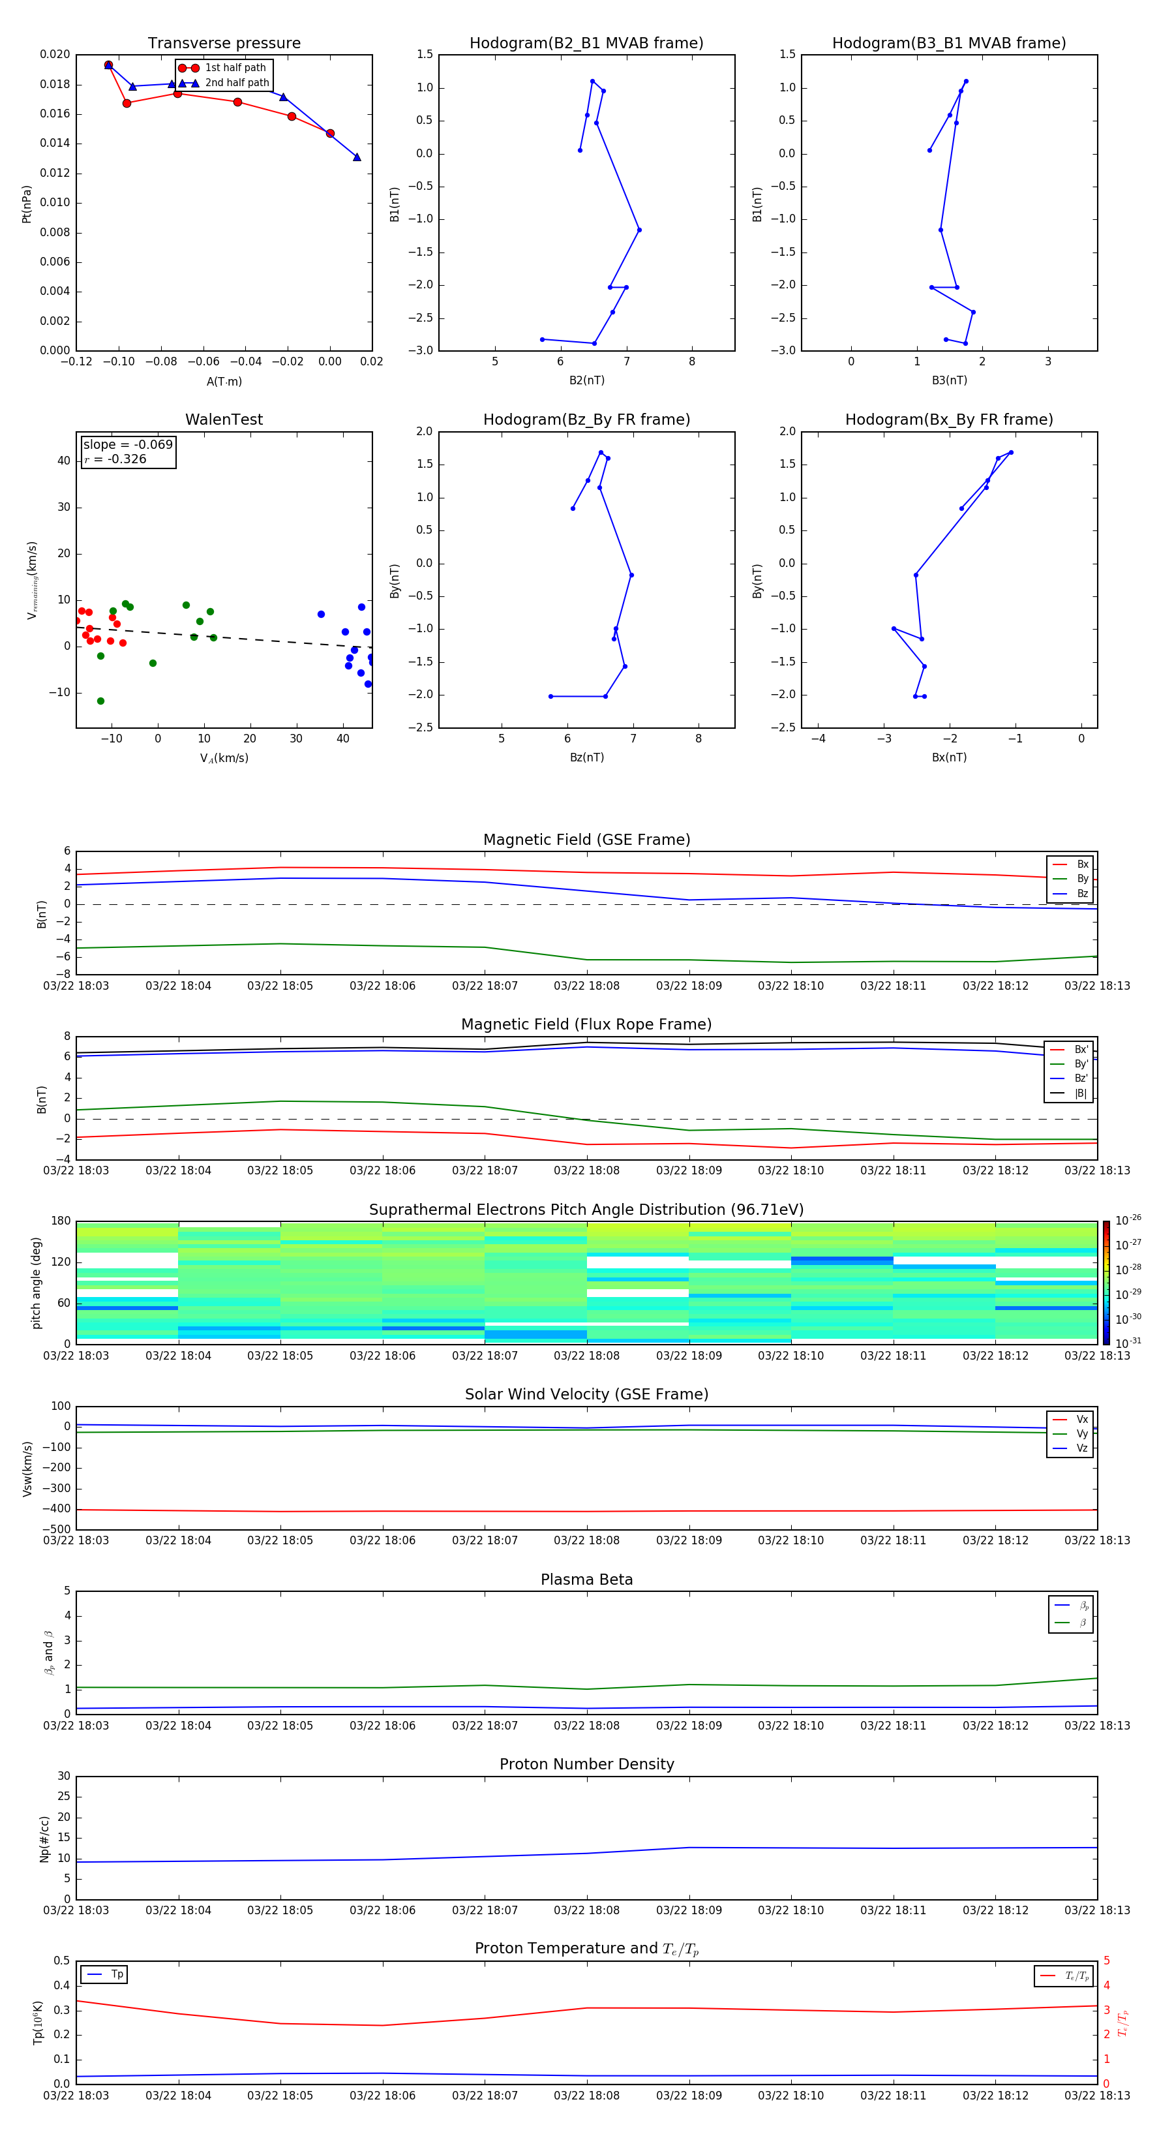The image size is (1174, 2153).
Task: Click the Plasma Beta panel title
Action: 586,1580
